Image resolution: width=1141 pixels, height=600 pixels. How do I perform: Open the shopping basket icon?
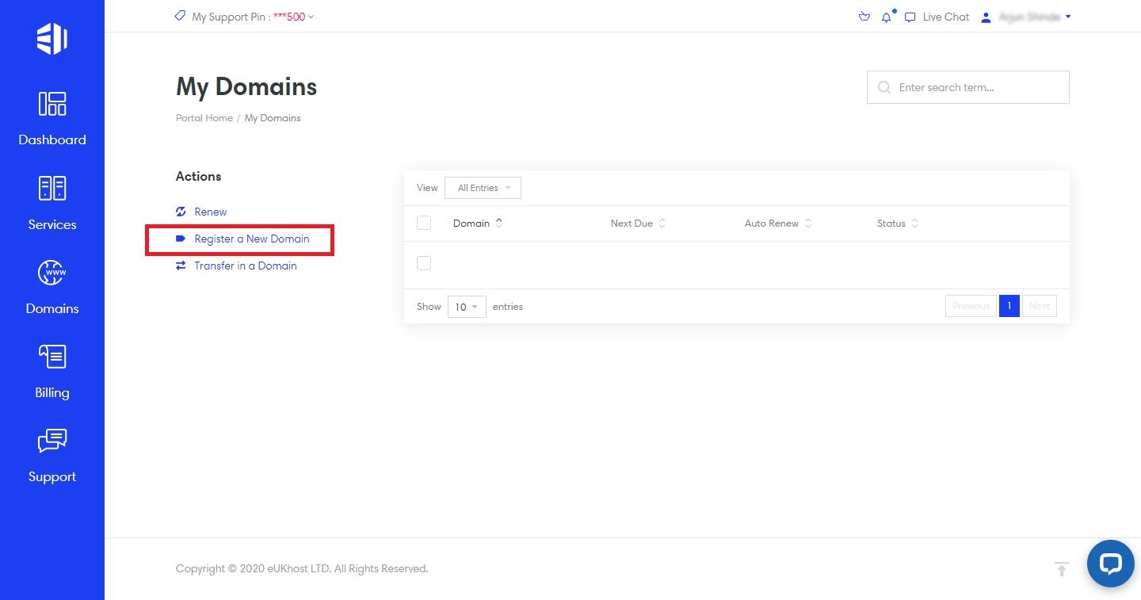pos(864,17)
